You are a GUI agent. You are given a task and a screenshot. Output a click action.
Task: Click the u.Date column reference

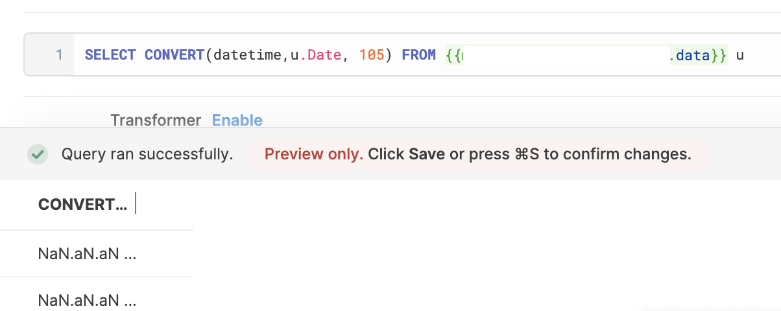[x=315, y=55]
